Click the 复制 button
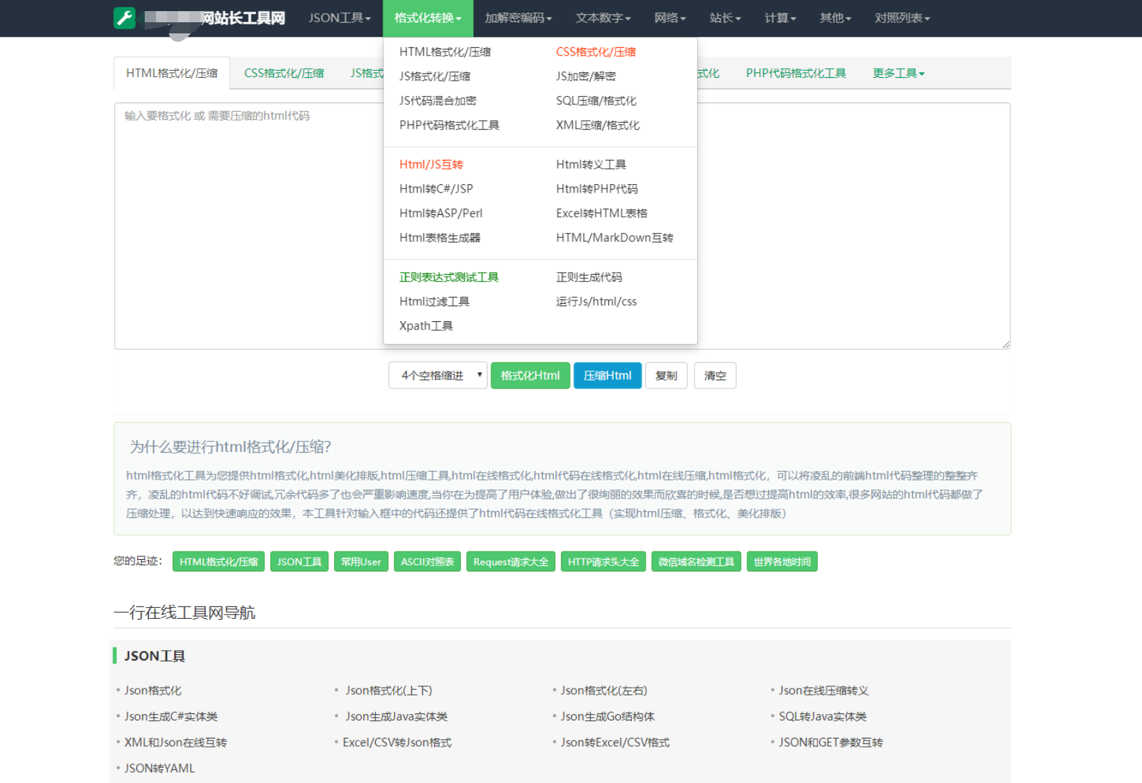Image resolution: width=1142 pixels, height=783 pixels. tap(666, 376)
